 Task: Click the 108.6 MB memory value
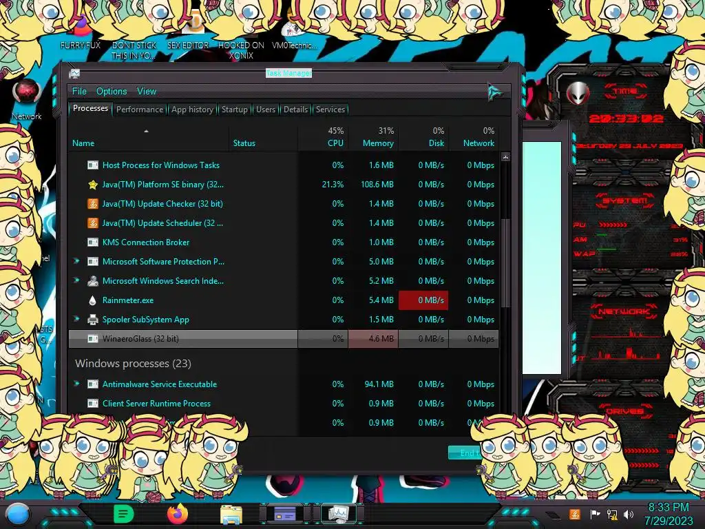click(377, 185)
